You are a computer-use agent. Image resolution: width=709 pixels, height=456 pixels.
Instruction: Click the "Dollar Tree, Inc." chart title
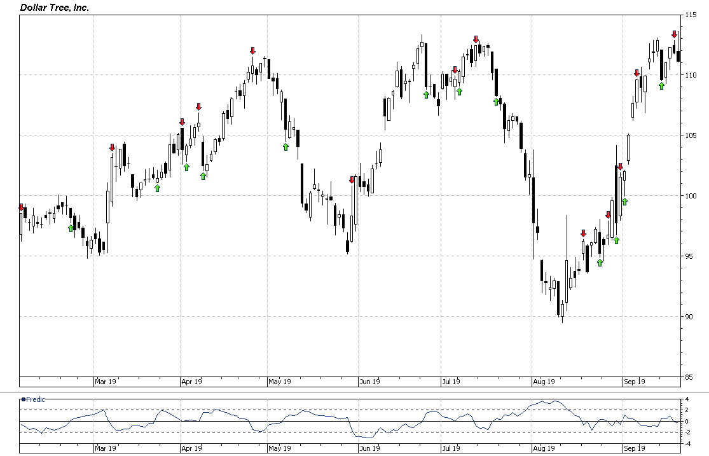tap(54, 7)
